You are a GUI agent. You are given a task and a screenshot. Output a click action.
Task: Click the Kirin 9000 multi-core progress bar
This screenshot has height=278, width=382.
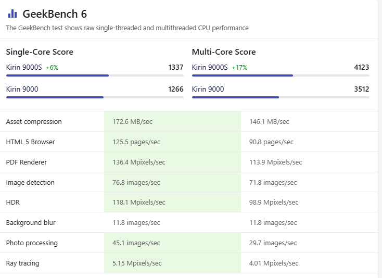tap(281, 97)
